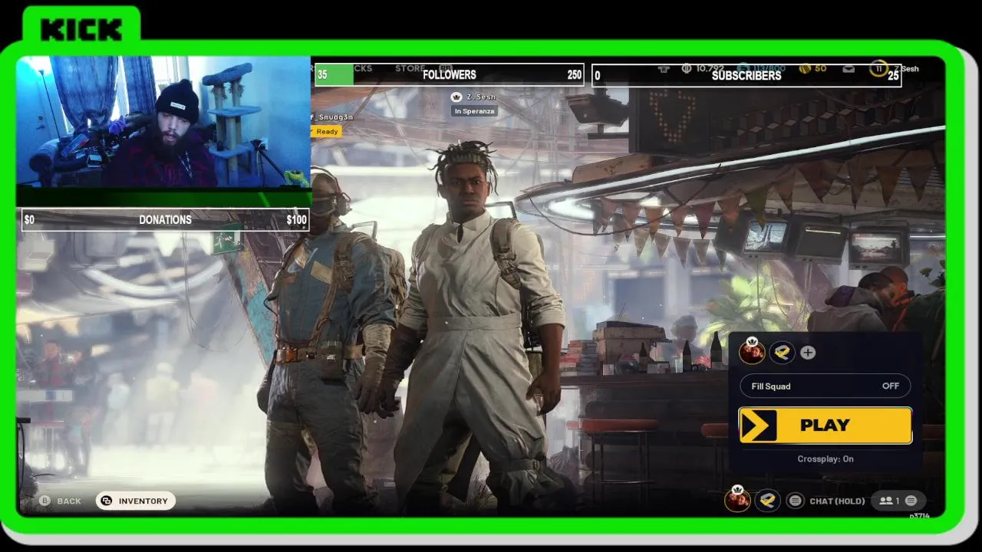Click the gold coins 50 counter
The height and width of the screenshot is (552, 982).
click(813, 68)
